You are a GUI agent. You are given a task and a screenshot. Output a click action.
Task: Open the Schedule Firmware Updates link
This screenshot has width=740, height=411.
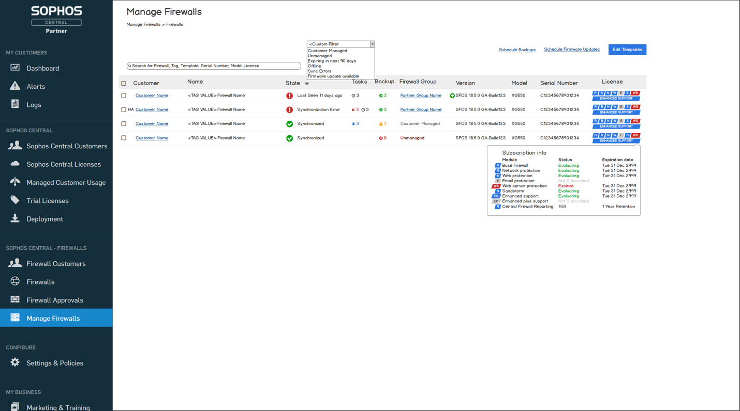[x=572, y=50]
